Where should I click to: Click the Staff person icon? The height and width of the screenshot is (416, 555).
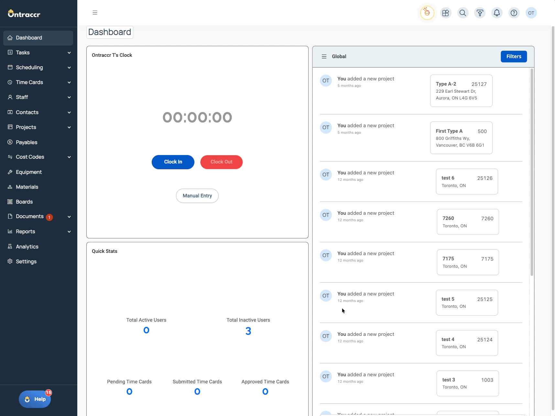(10, 97)
